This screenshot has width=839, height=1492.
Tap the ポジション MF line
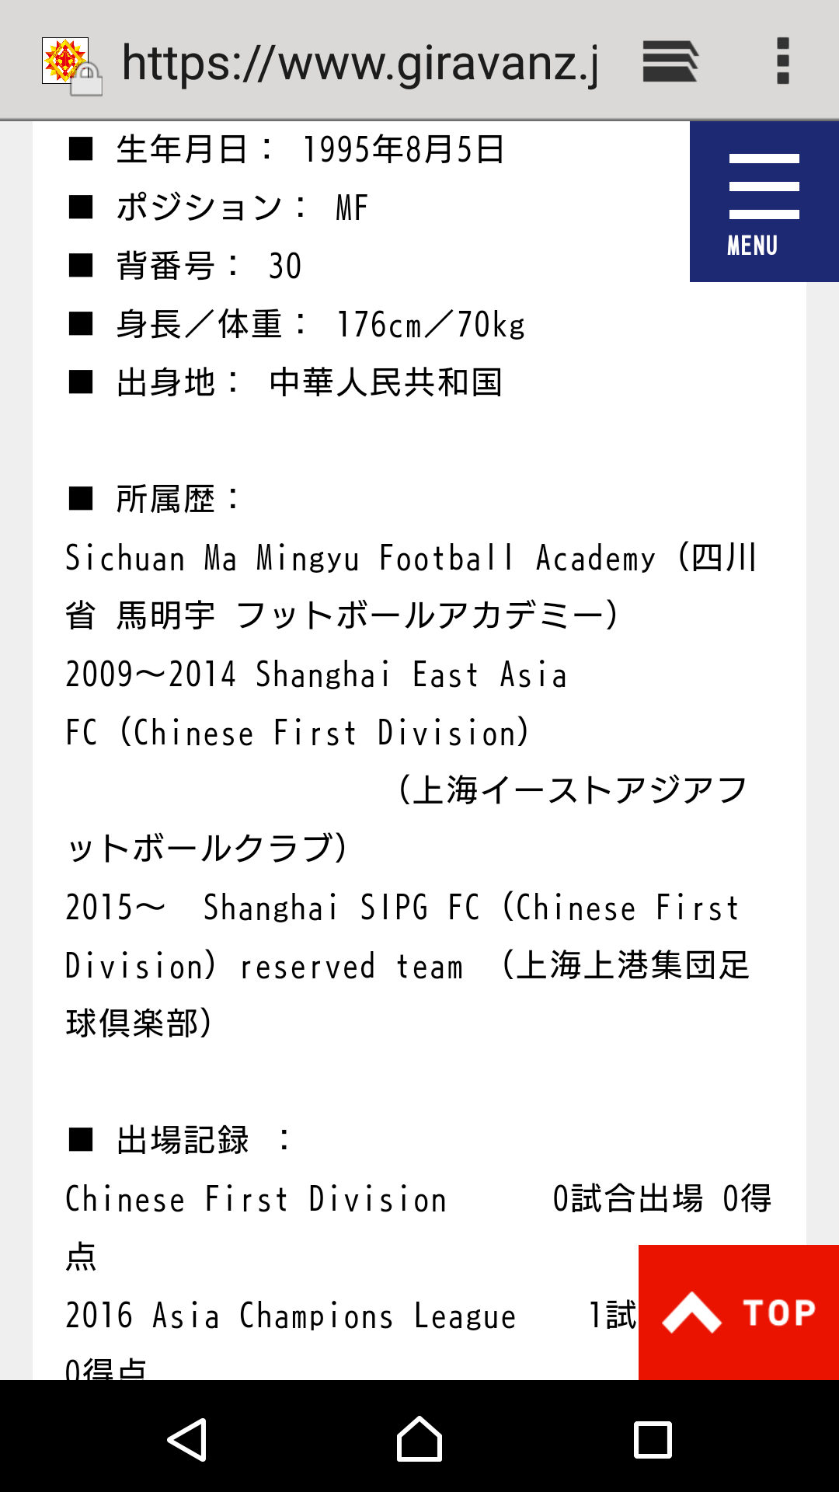pos(241,207)
